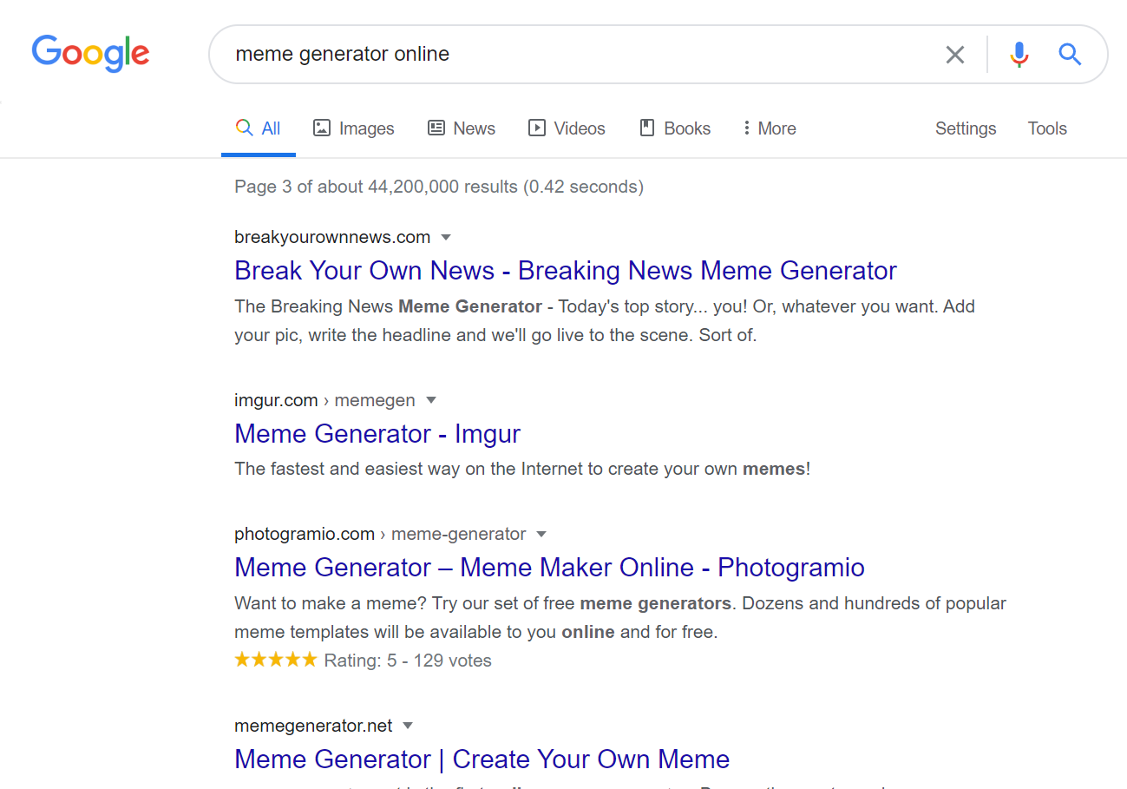Expand the More search categories menu
The width and height of the screenshot is (1127, 789).
(770, 128)
